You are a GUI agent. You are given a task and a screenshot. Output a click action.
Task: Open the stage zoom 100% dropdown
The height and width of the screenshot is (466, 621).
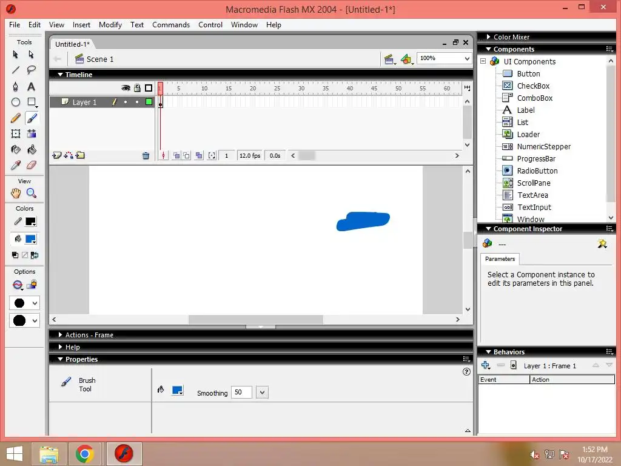coord(467,58)
